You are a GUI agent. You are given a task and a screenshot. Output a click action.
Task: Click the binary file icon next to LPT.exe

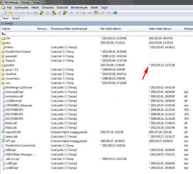tap(3, 141)
